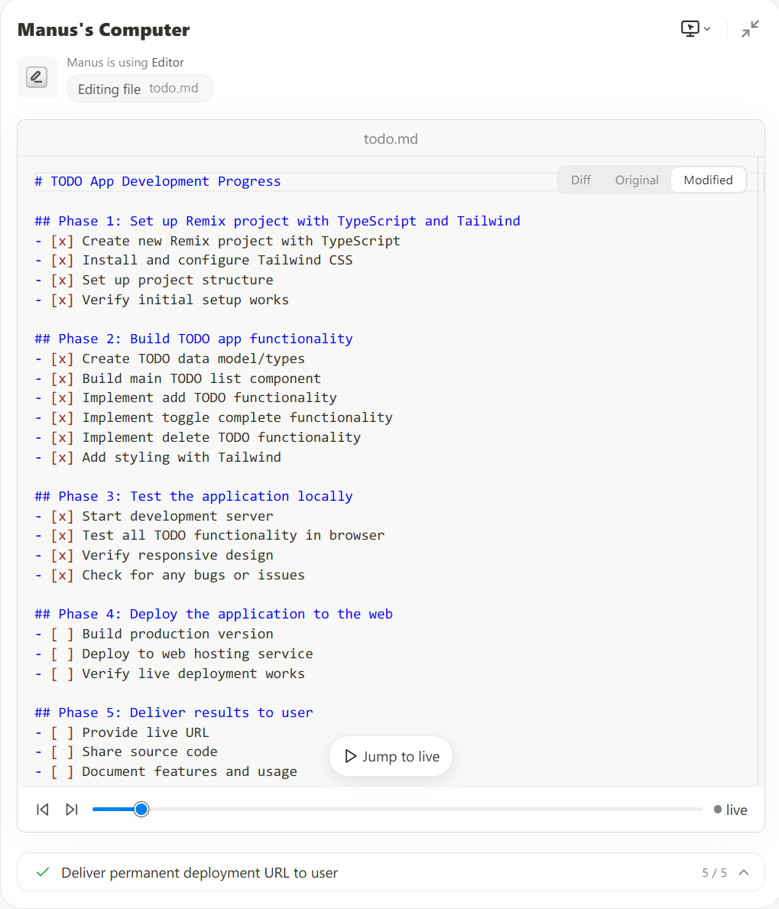779x909 pixels.
Task: Click the Check for any bugs or issues line
Action: pyautogui.click(x=170, y=575)
